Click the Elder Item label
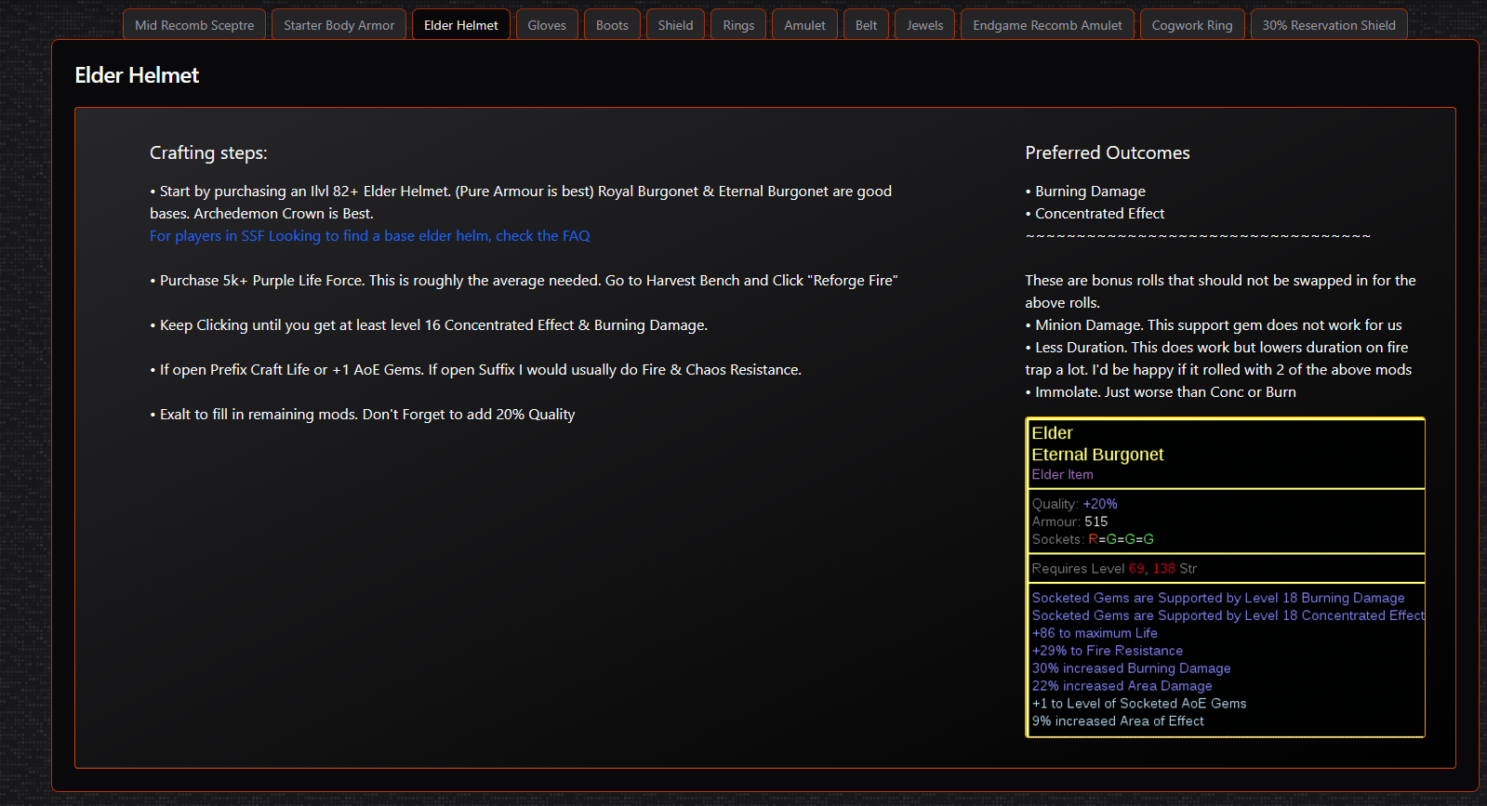 coord(1062,475)
